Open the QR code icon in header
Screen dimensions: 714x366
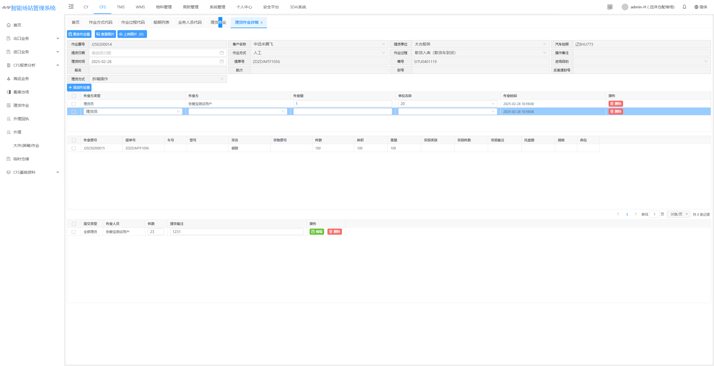610,7
